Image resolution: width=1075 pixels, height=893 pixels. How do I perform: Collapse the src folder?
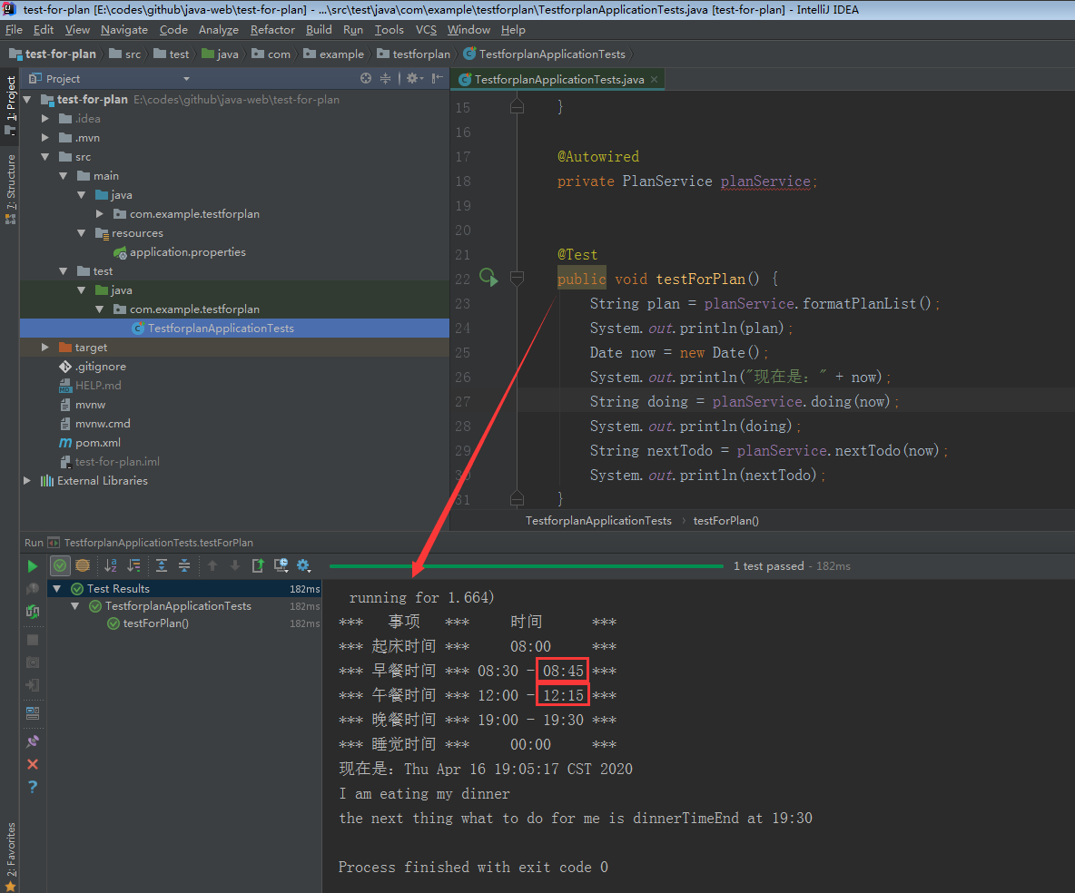[x=45, y=157]
